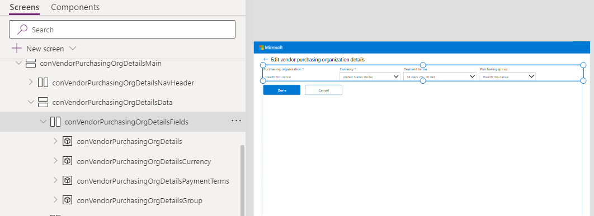This screenshot has height=216, width=594.
Task: Select conVendorPurchasingOrgDetailsCurrency in the tree
Action: click(x=144, y=161)
